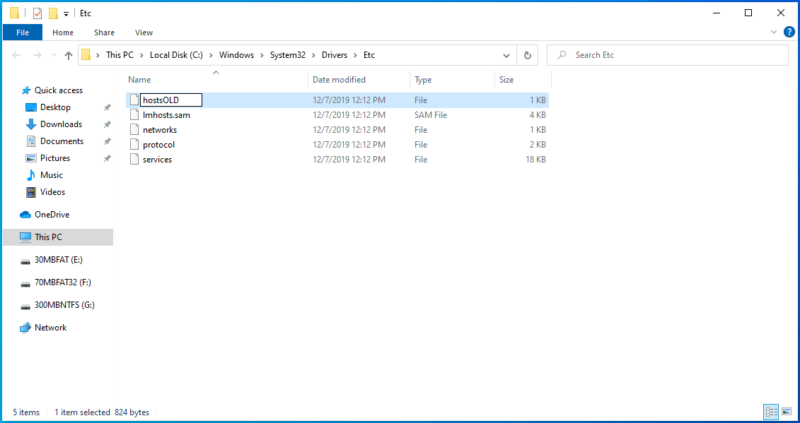Open the File menu
800x423 pixels.
(23, 32)
